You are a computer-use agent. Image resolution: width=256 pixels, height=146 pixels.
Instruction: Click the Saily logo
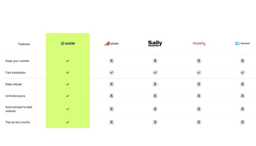[155, 43]
